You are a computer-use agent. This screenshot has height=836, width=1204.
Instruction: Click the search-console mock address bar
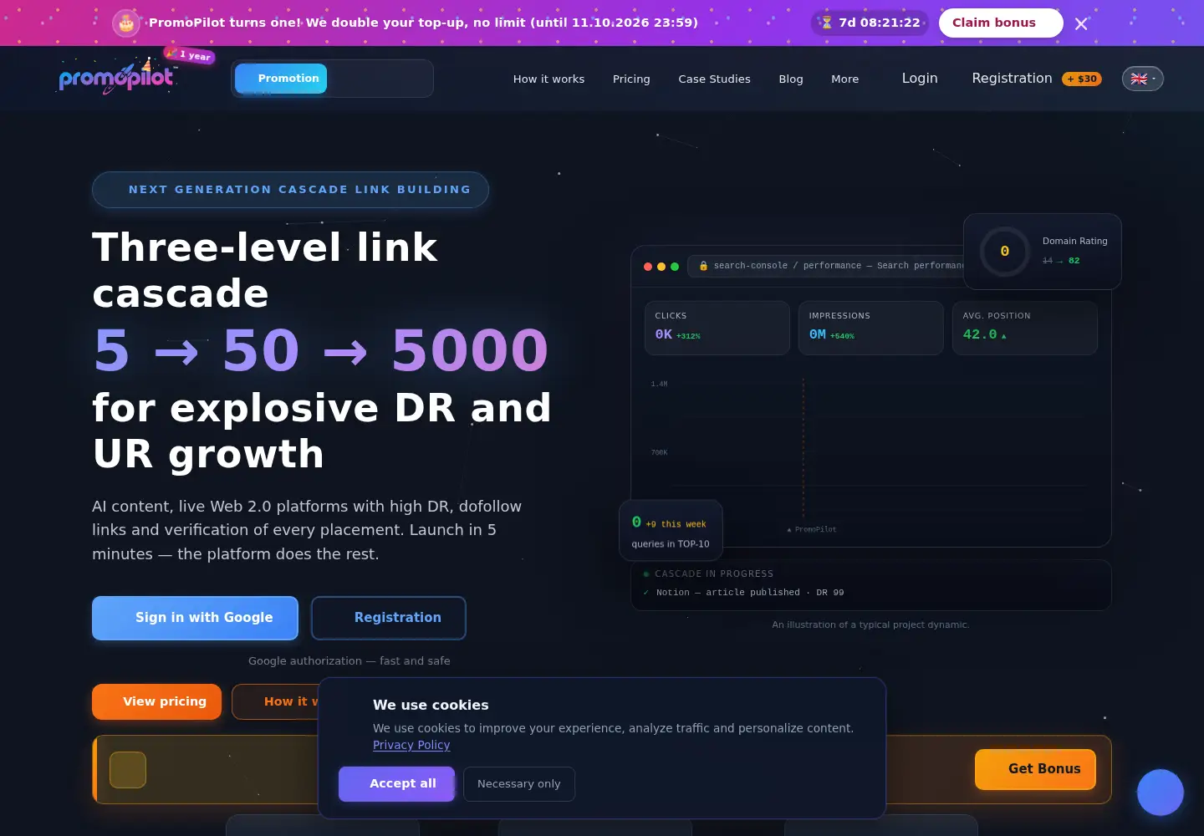828,266
